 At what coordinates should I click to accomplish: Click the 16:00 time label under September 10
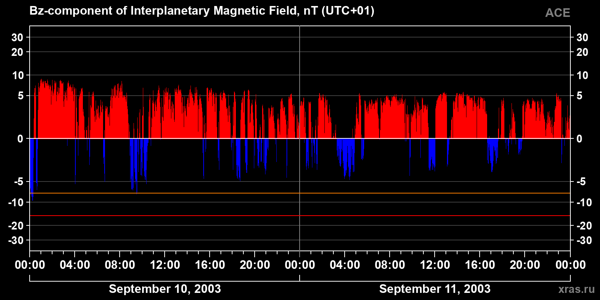point(210,265)
